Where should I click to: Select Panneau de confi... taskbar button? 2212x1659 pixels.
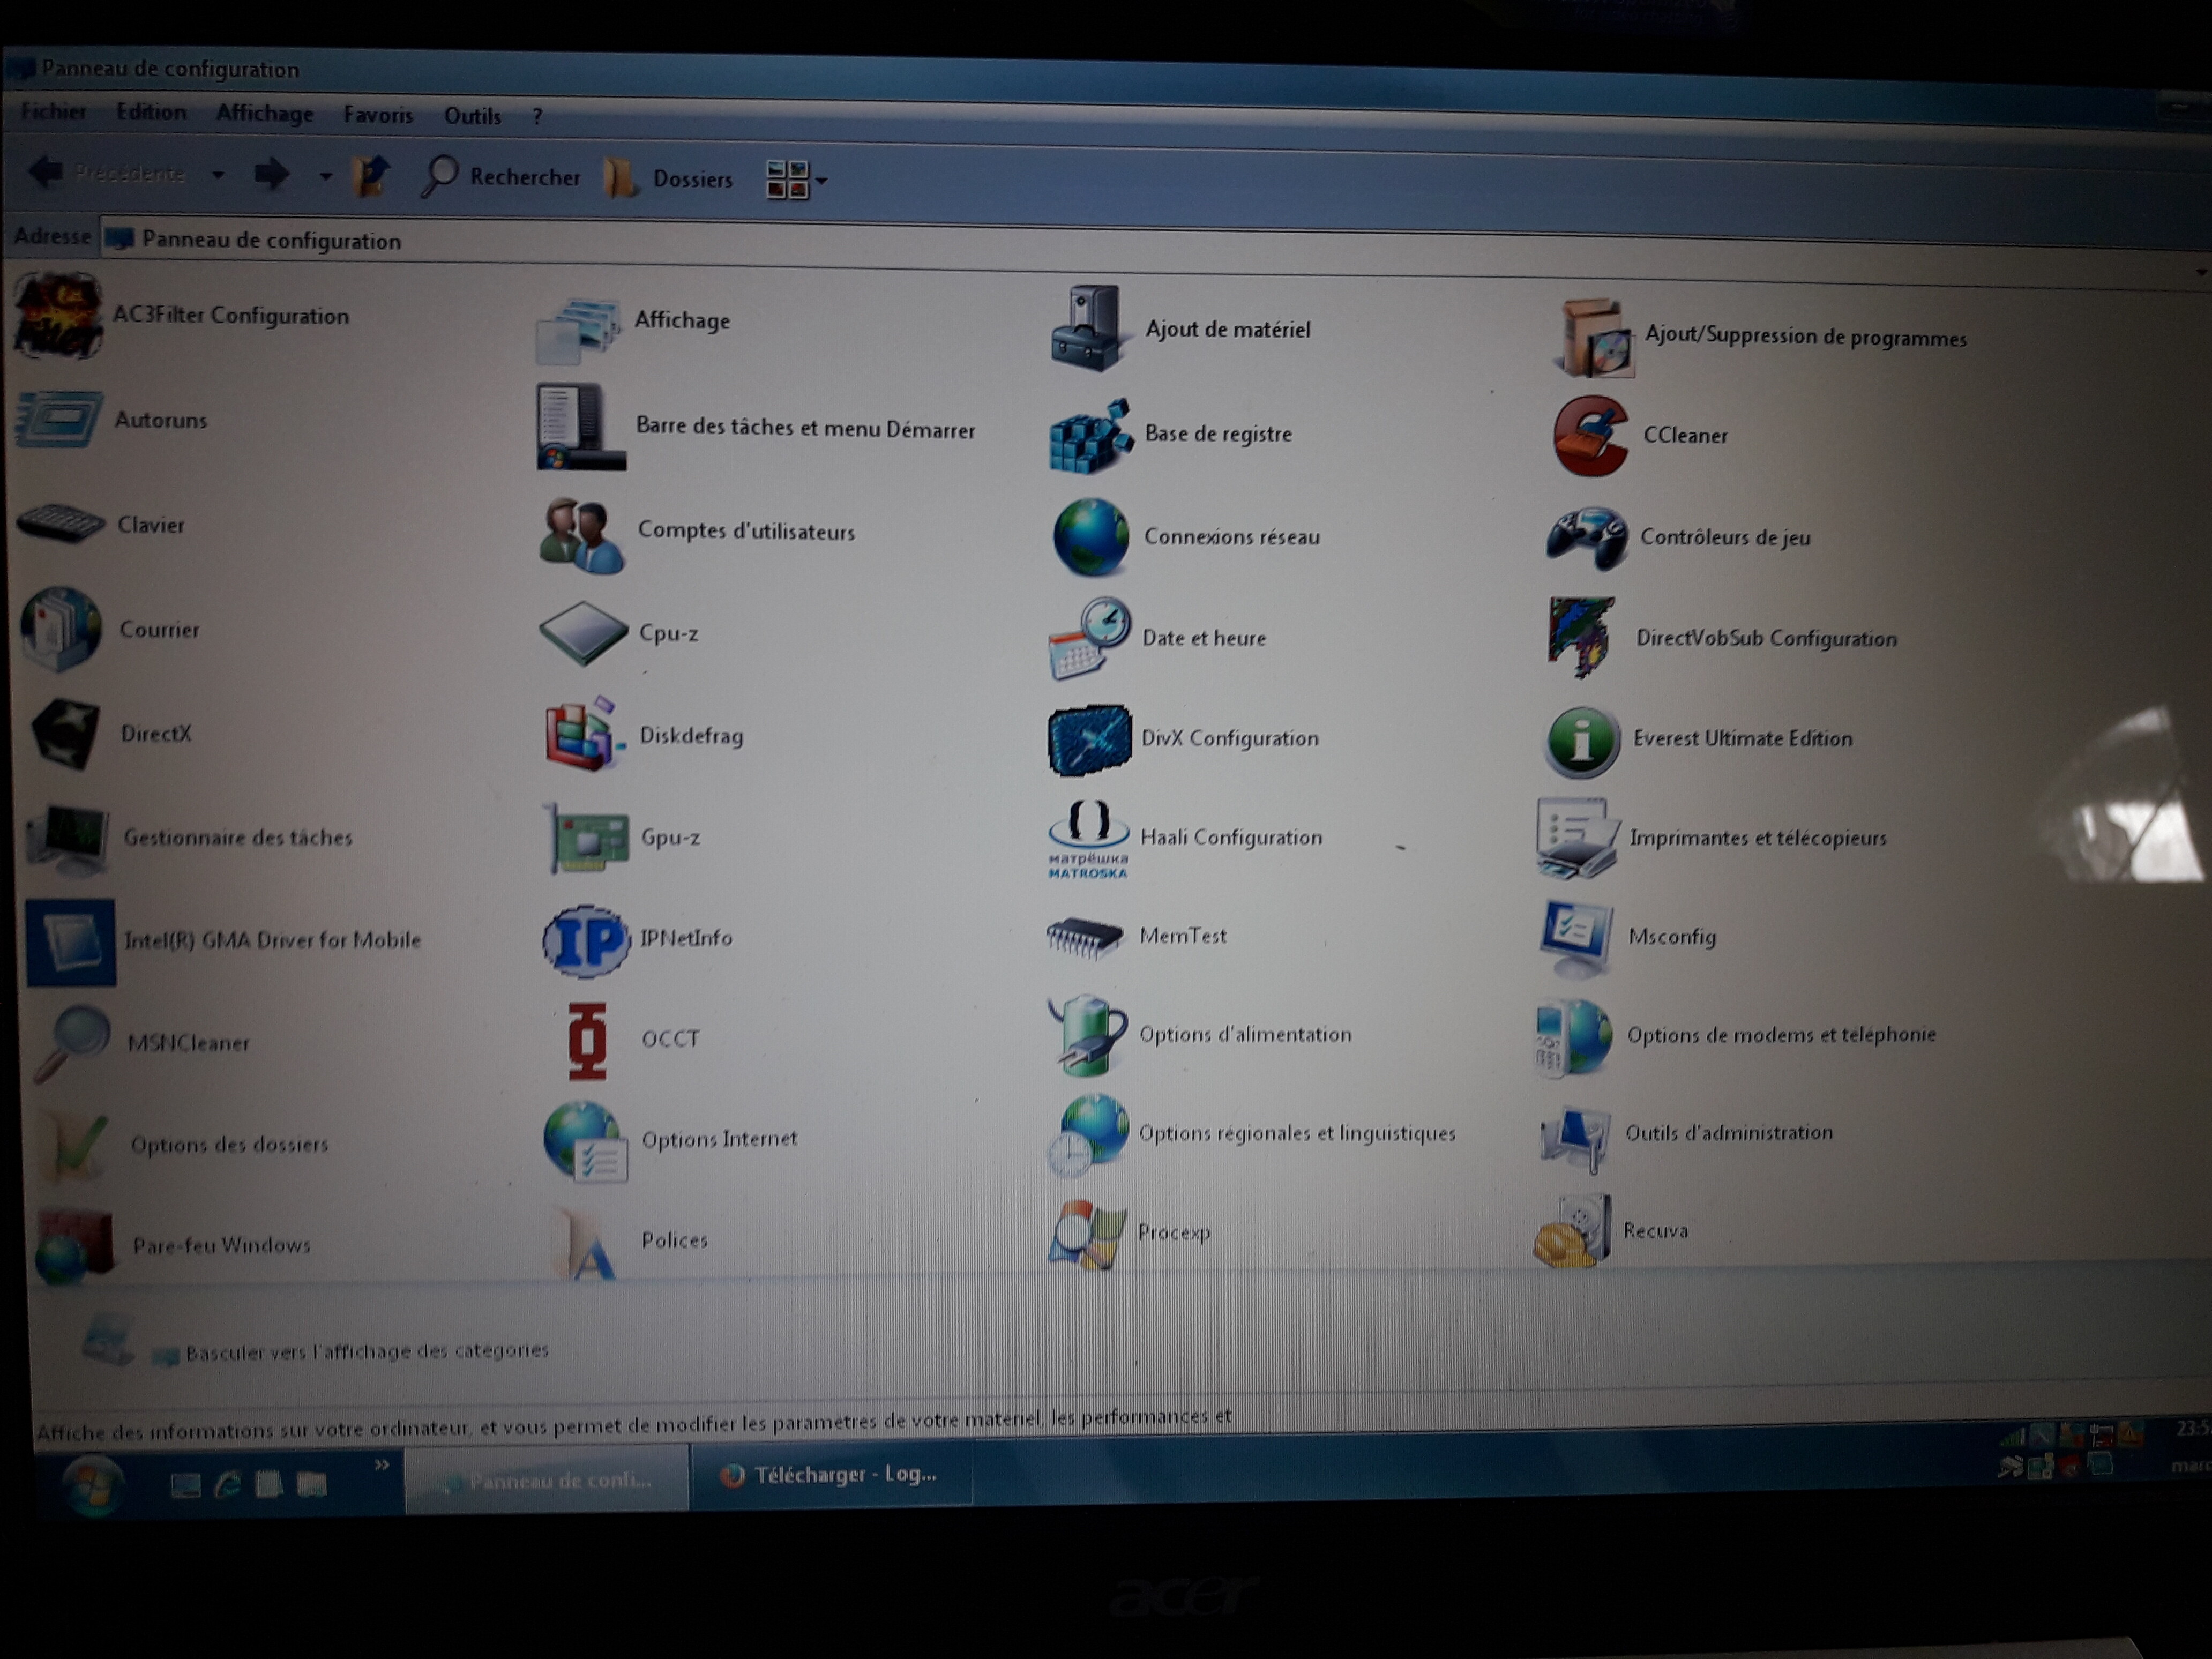pos(548,1480)
